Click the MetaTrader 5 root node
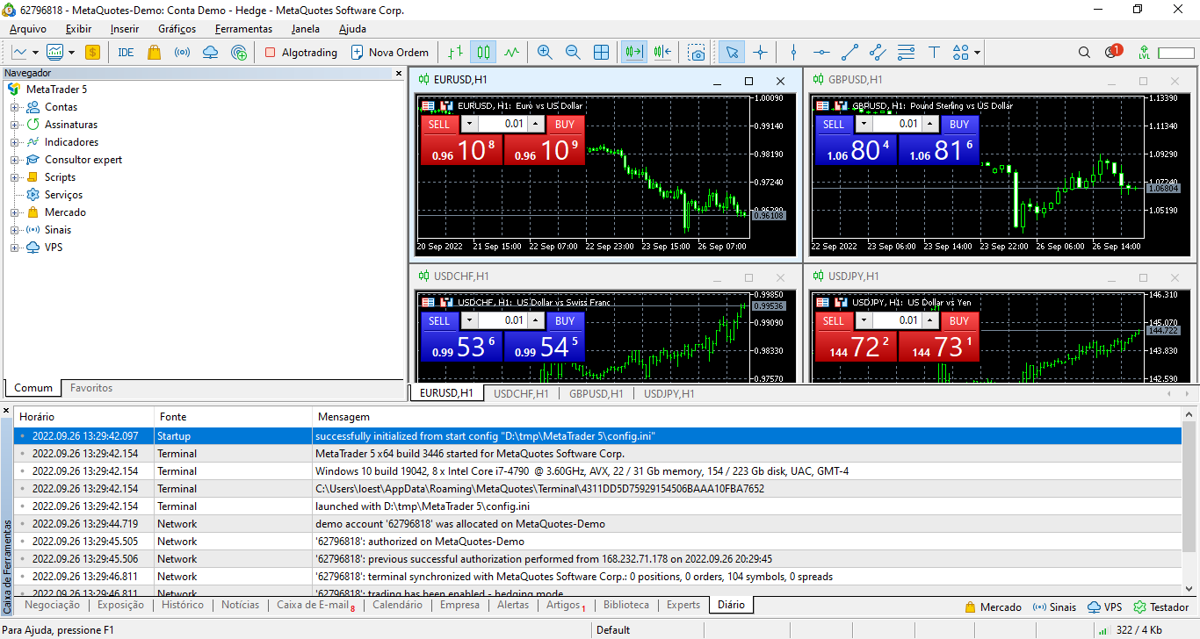Image resolution: width=1200 pixels, height=639 pixels. 56,90
